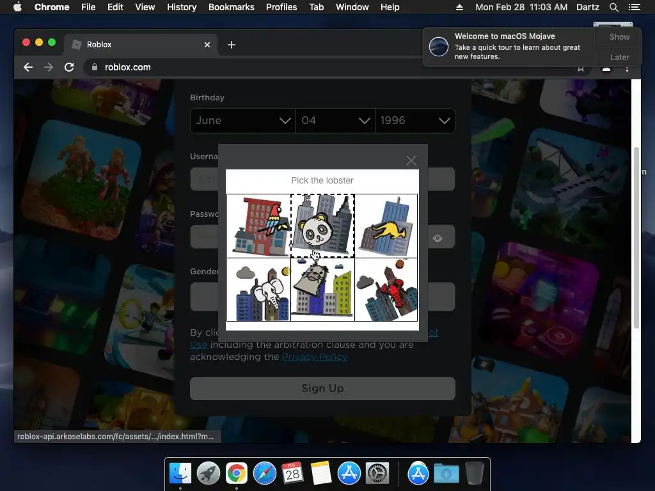Open Google Chrome from the dock
The height and width of the screenshot is (491, 655).
237,473
